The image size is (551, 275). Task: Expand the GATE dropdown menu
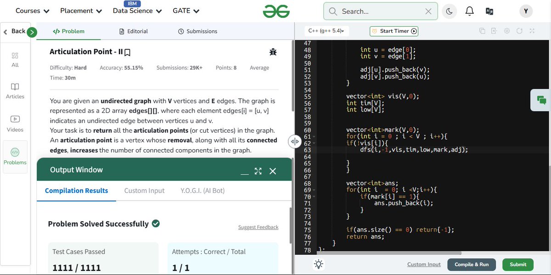186,11
